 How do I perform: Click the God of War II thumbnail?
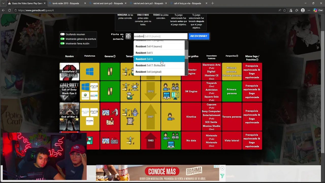tap(69, 117)
